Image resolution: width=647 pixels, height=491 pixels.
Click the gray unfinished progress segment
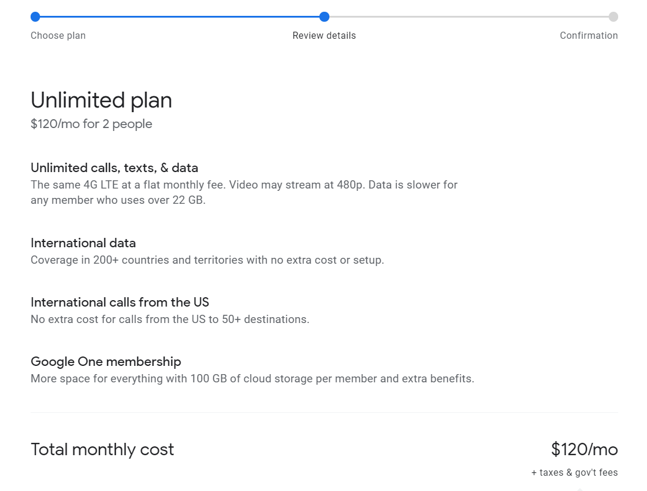471,17
